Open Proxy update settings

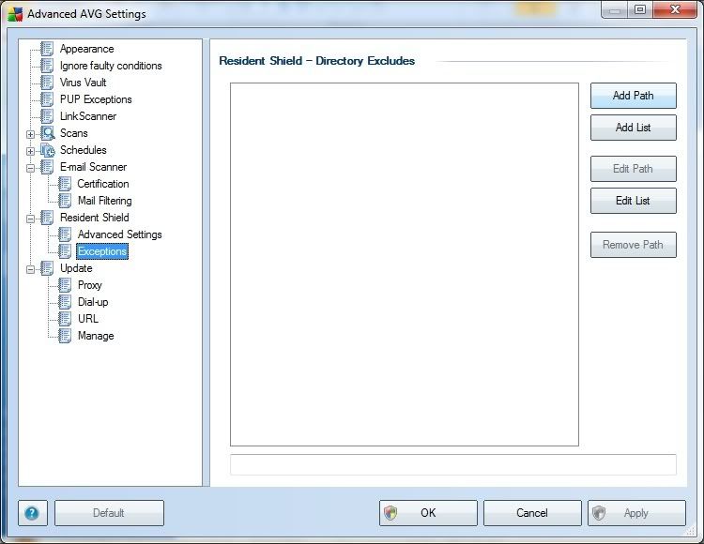point(90,285)
